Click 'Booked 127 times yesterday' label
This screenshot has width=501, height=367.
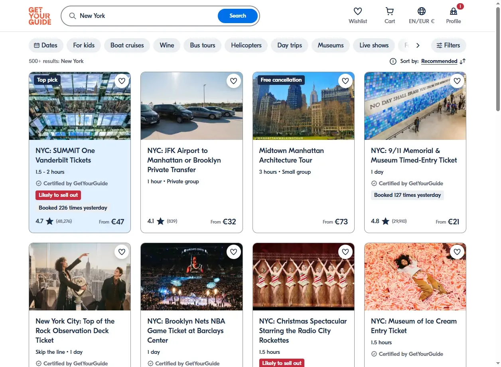coord(407,195)
